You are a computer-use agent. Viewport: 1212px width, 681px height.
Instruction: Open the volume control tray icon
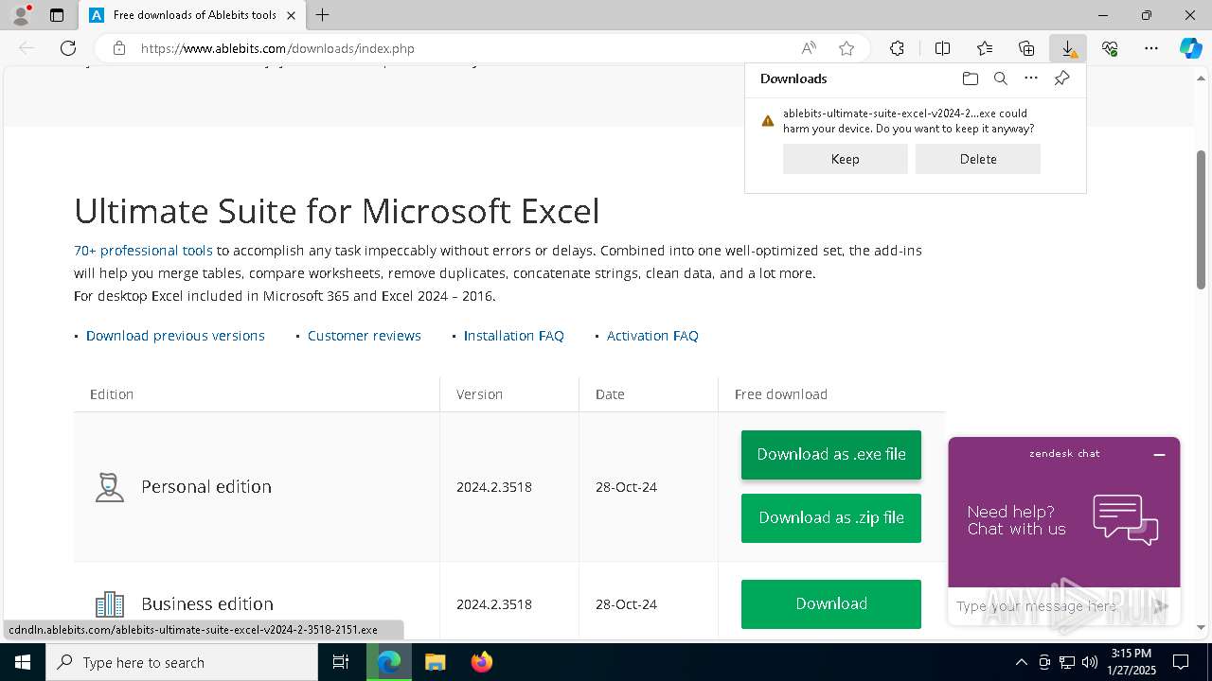click(1090, 662)
